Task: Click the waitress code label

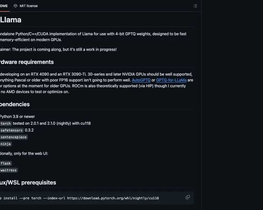Action: pos(8,170)
